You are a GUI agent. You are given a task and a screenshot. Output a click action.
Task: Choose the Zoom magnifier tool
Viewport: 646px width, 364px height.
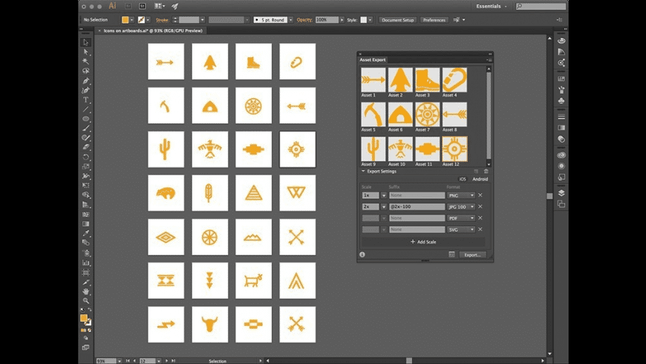tap(86, 301)
